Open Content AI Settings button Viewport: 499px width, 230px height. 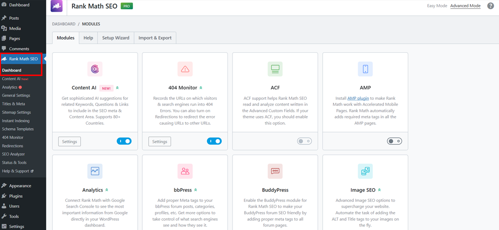(69, 142)
